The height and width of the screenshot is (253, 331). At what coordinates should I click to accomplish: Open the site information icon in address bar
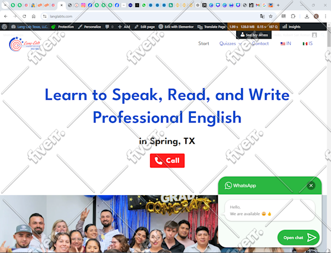click(45, 16)
